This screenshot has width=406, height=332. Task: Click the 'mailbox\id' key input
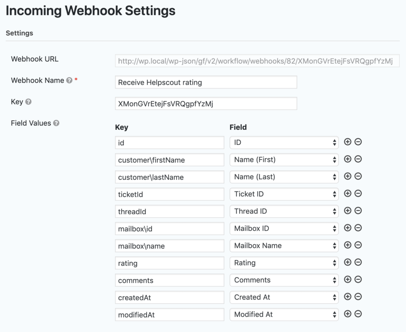coord(170,228)
